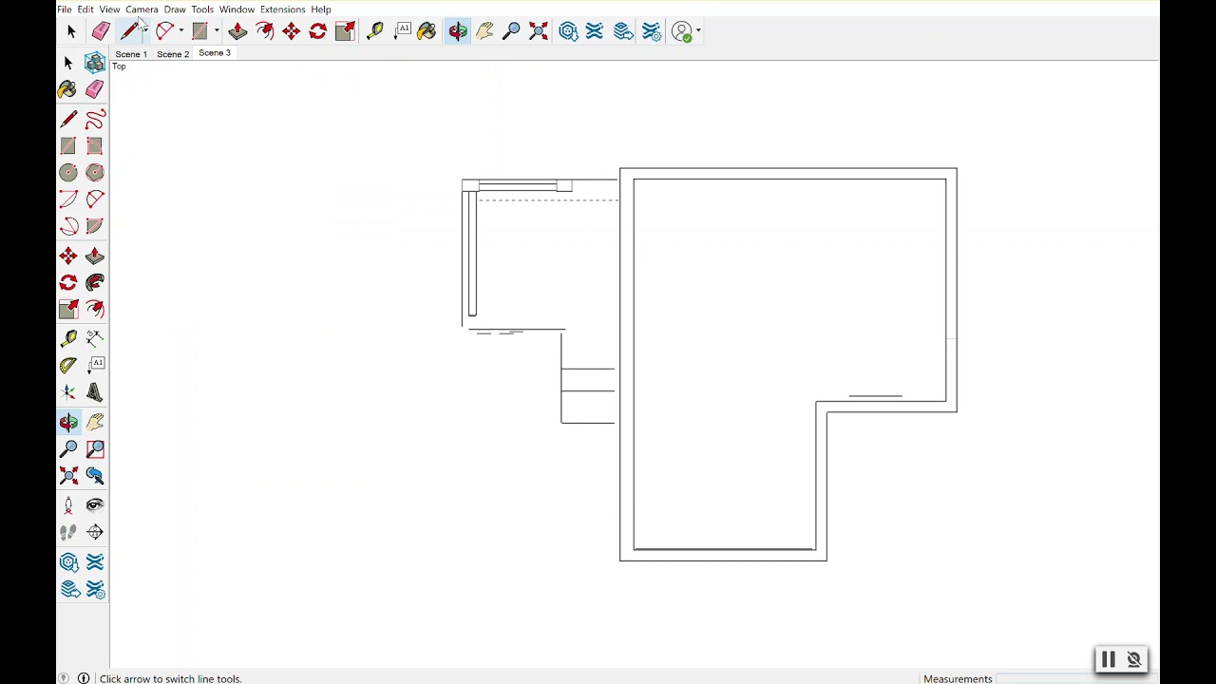The height and width of the screenshot is (684, 1216).
Task: Pick the Tape Measure tool in top toolbar
Action: tap(374, 31)
